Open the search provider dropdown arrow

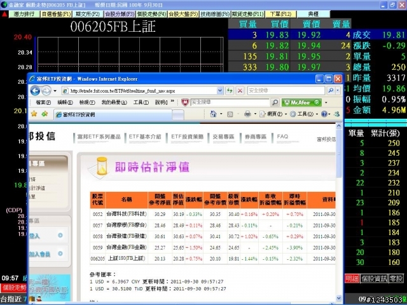[338, 90]
